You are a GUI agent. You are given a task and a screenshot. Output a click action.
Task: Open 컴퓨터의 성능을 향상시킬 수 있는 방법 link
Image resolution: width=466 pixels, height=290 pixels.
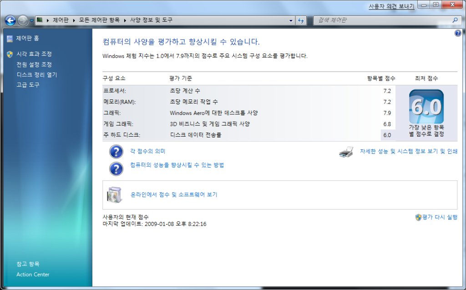click(x=177, y=165)
